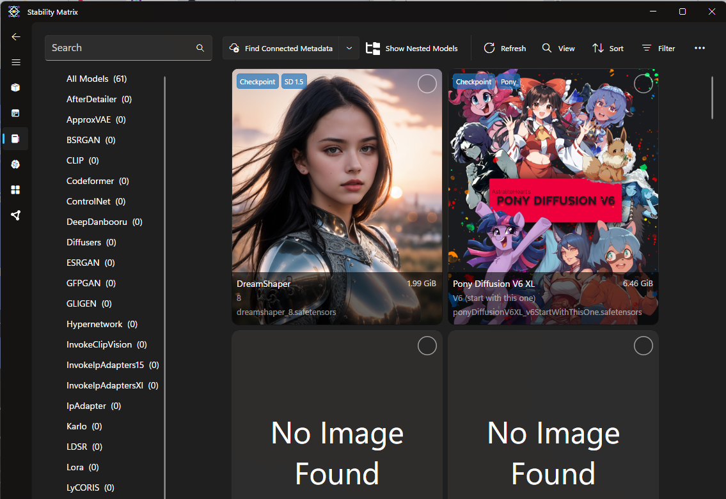Open the Filter options
This screenshot has height=499, width=726.
click(x=658, y=48)
